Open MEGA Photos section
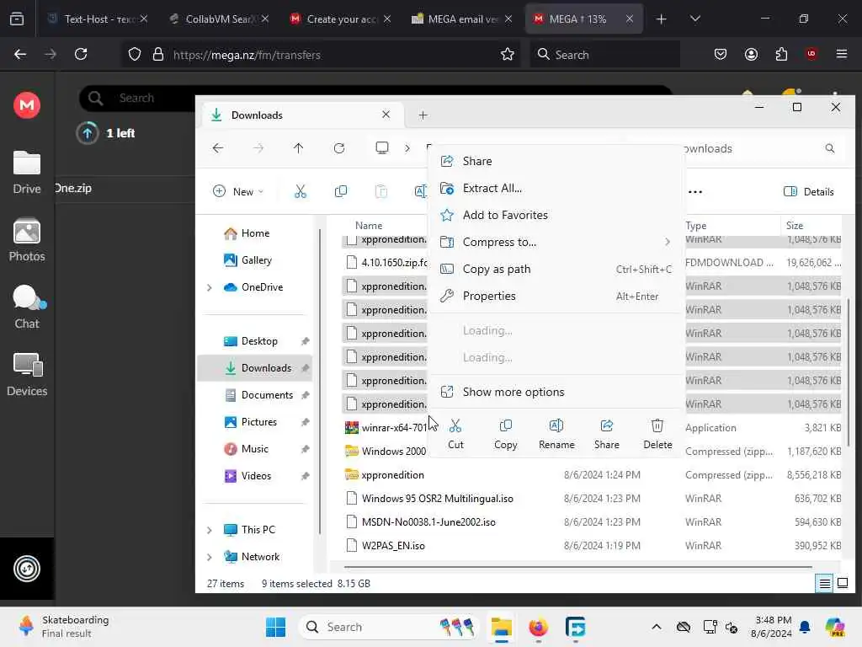The image size is (862, 647). [26, 240]
